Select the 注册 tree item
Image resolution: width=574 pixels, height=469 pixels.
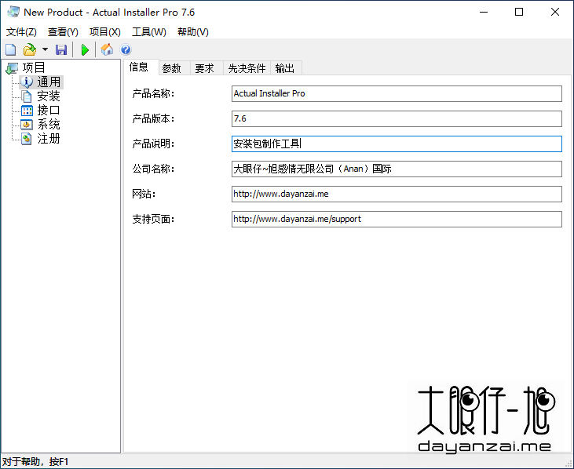click(49, 139)
